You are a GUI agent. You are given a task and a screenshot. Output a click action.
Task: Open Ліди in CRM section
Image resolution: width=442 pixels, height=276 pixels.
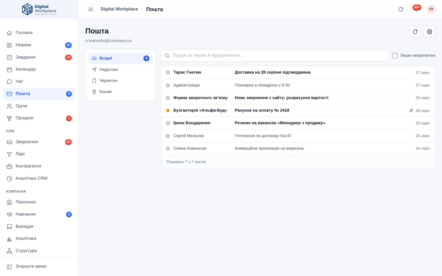coord(39,154)
